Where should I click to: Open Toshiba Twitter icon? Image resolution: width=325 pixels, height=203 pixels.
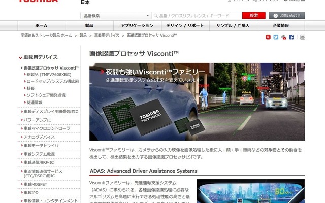click(276, 37)
